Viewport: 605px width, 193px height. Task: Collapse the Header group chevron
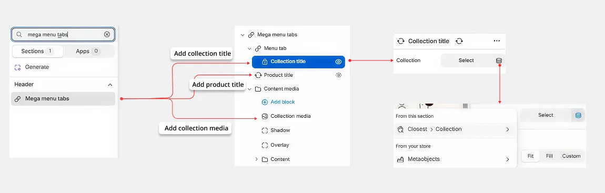pos(110,85)
